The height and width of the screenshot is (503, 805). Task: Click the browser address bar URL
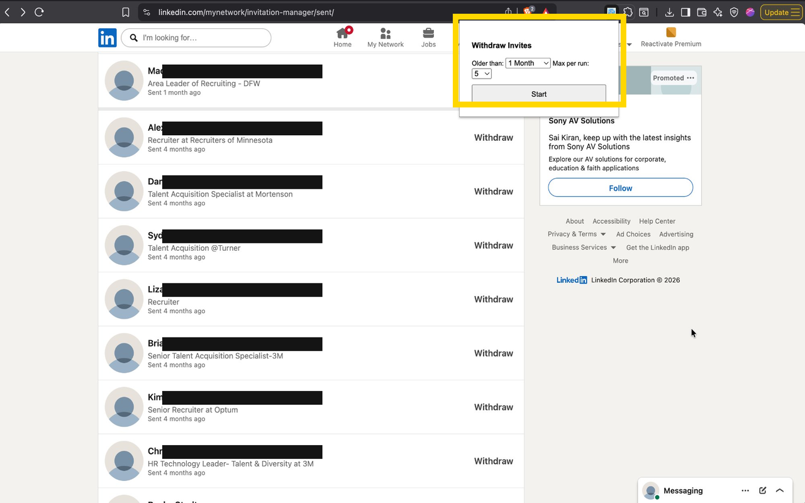click(246, 12)
